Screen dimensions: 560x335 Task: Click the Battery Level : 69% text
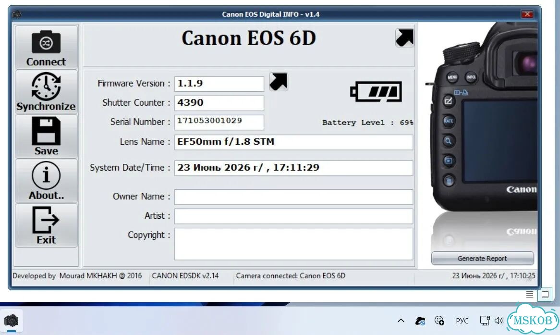tap(367, 123)
